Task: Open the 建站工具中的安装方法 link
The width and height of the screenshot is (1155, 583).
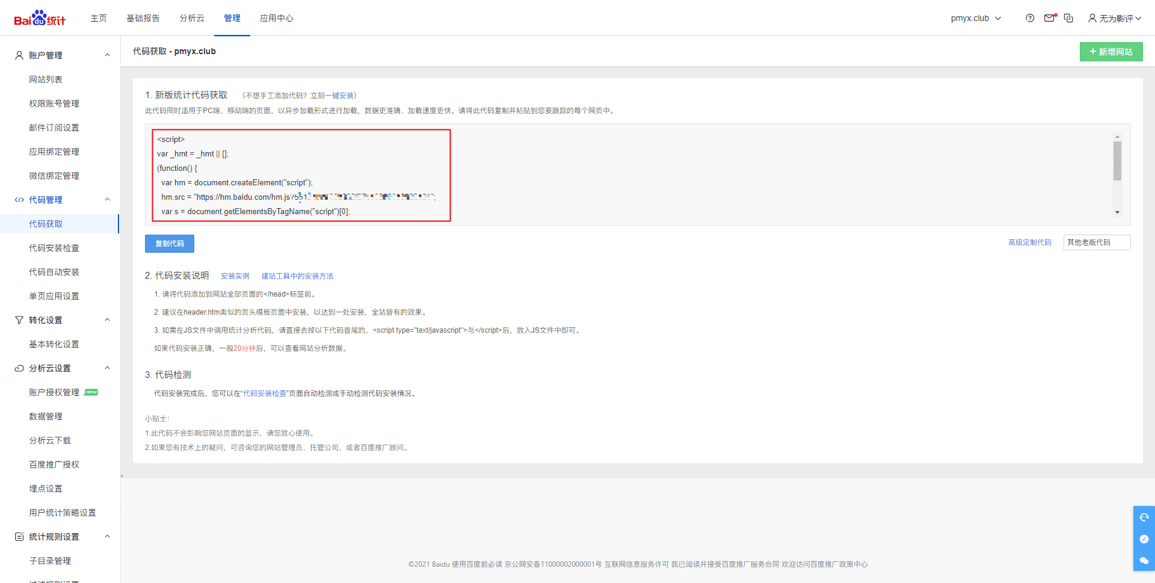Action: tap(297, 276)
